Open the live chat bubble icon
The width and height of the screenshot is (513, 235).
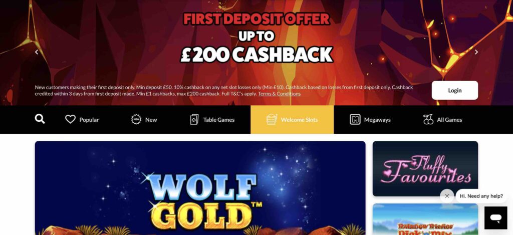click(x=495, y=217)
